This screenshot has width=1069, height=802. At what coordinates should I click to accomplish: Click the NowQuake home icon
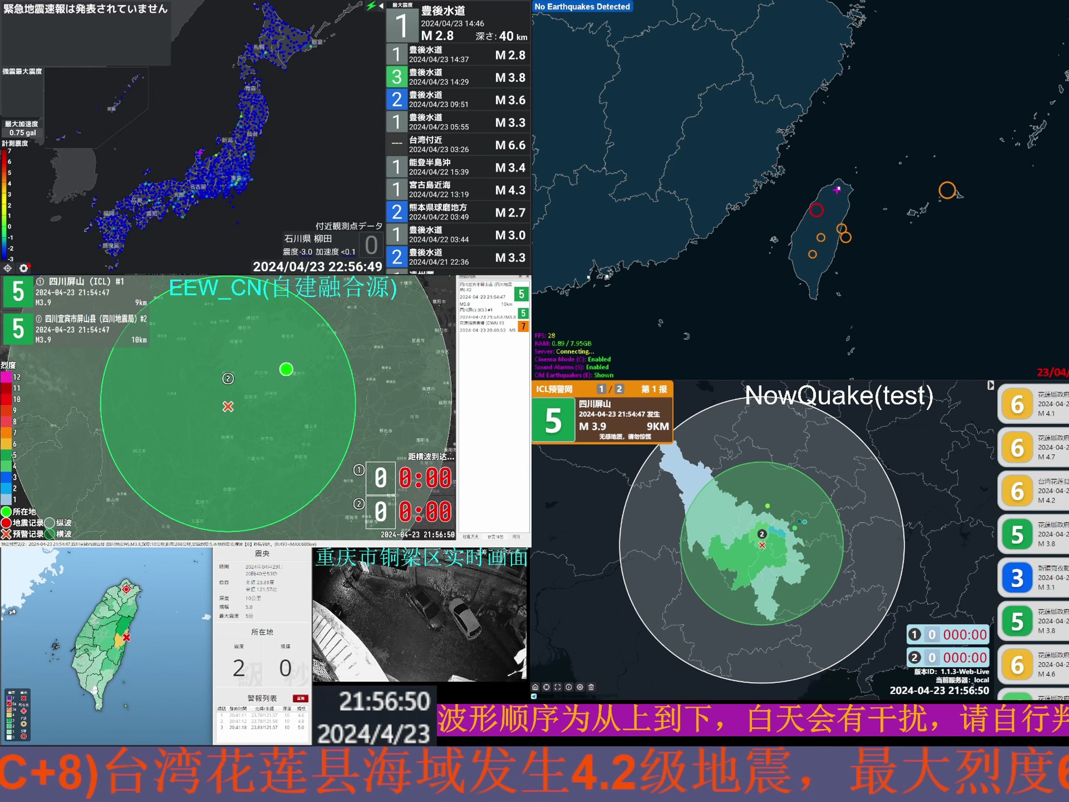click(535, 687)
